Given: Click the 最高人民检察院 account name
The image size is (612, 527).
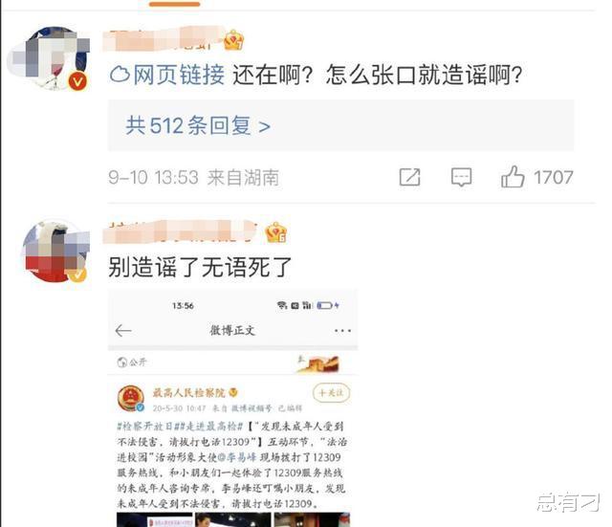Looking at the screenshot, I should click(x=189, y=392).
